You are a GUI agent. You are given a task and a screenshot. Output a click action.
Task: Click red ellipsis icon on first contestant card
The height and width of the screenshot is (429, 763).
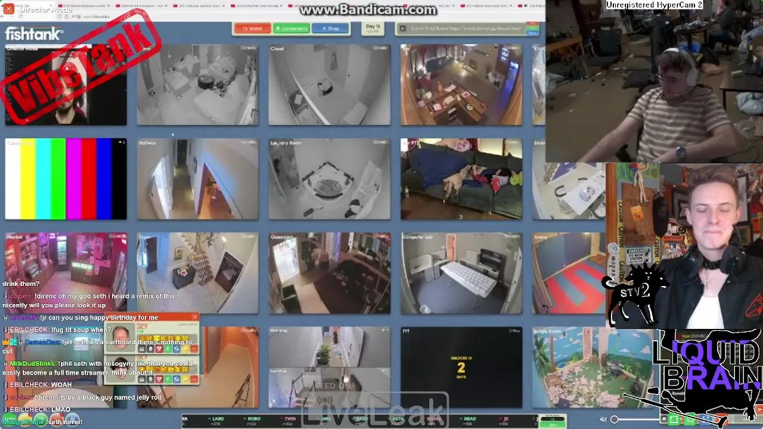[x=194, y=349]
